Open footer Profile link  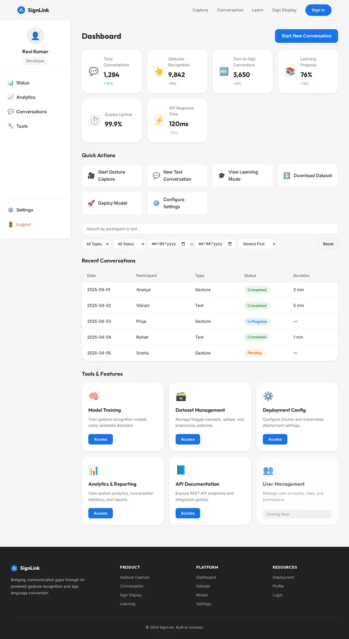tap(278, 586)
